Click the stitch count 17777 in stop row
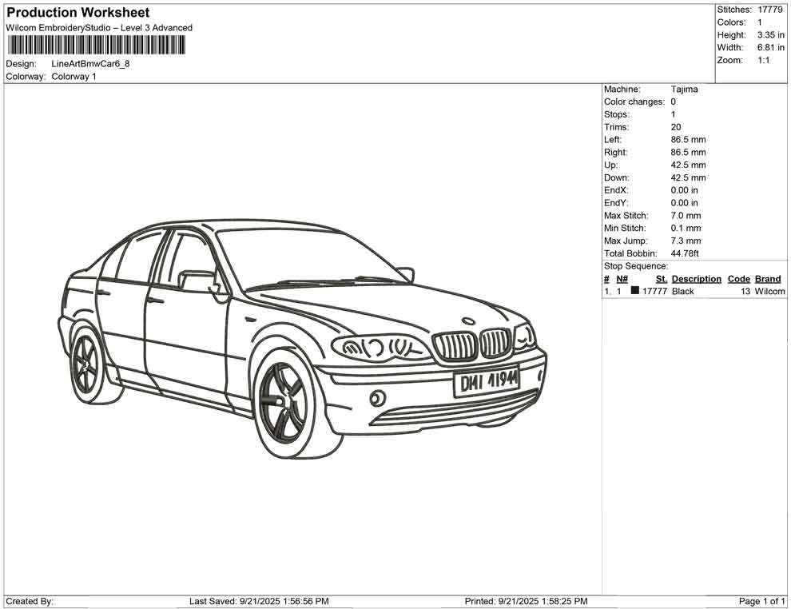 654,291
